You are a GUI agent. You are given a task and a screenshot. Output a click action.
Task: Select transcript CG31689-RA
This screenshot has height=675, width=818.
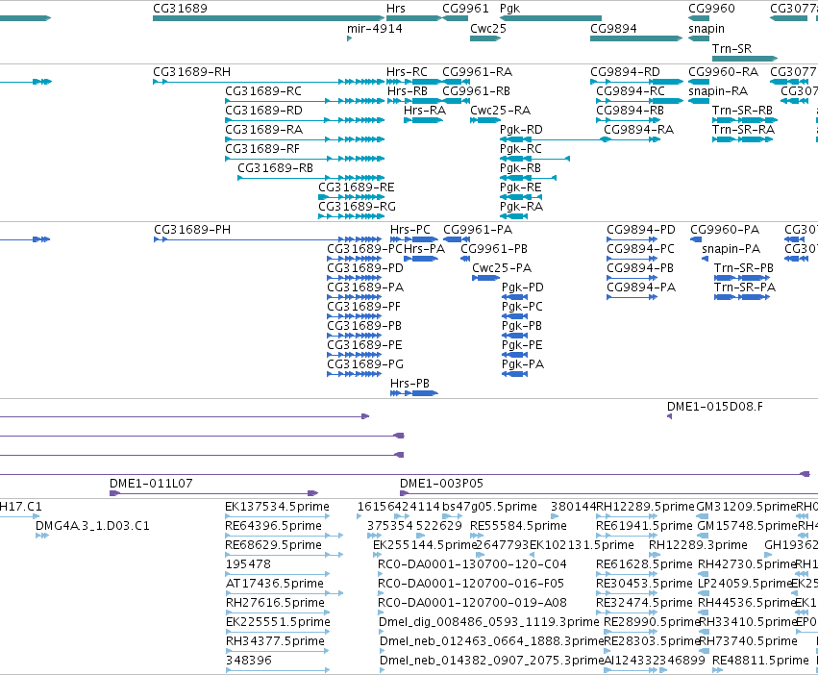click(305, 140)
